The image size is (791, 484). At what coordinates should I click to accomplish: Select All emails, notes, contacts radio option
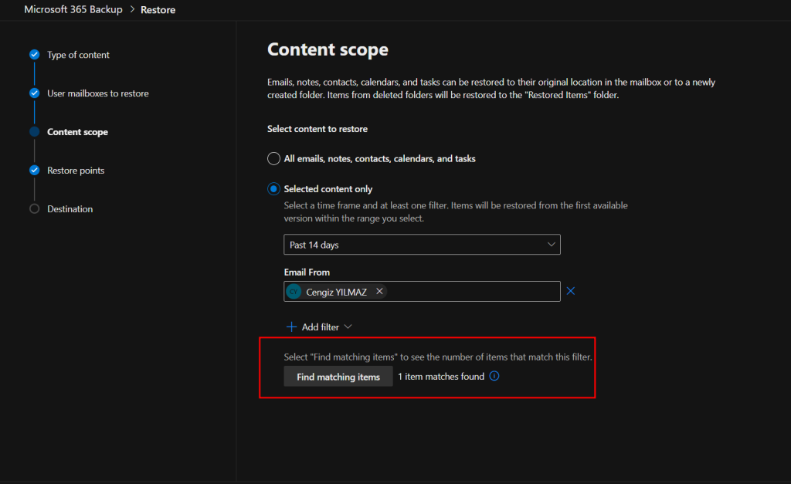pos(273,159)
